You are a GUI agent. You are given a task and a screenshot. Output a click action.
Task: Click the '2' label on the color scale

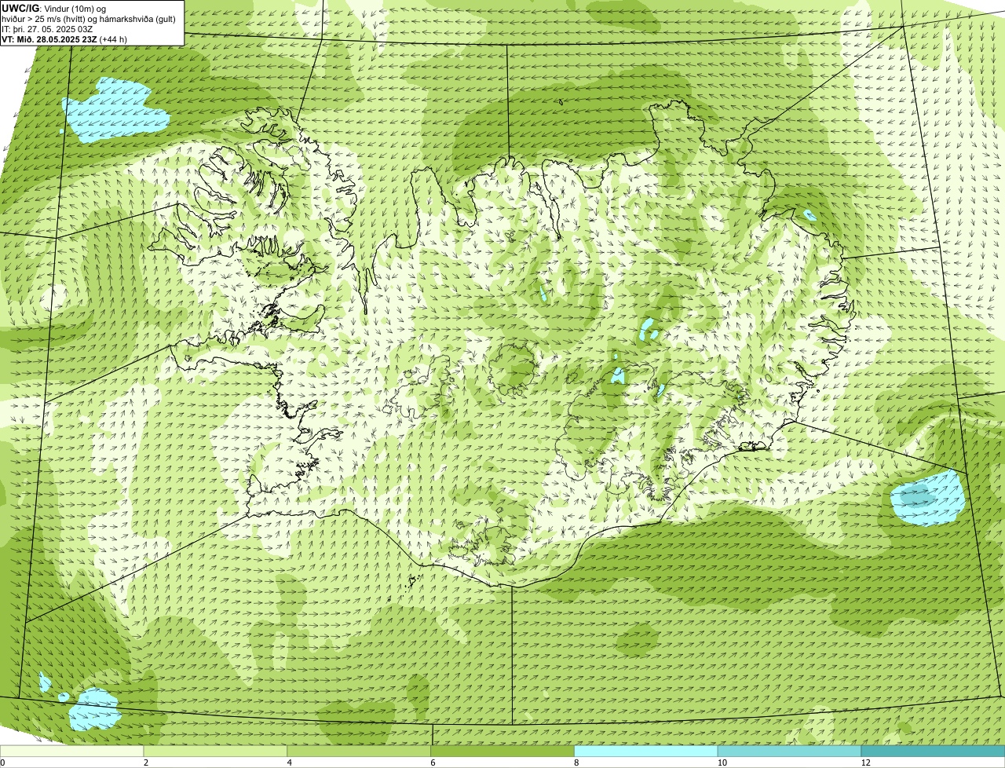click(146, 763)
